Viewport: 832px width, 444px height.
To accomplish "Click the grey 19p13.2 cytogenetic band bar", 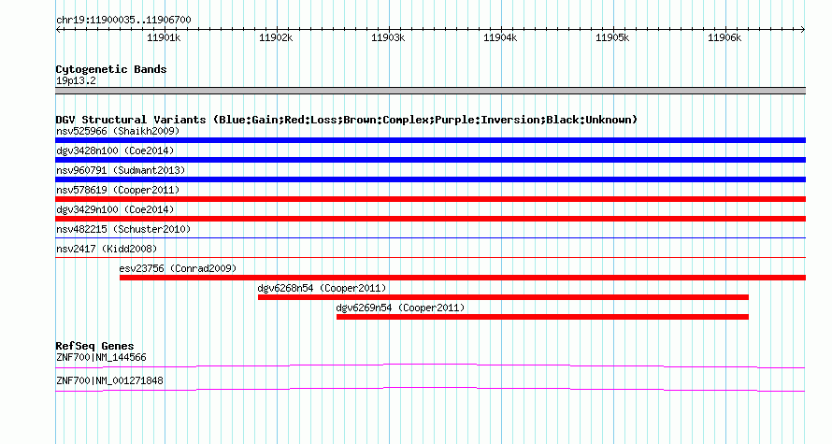I will (x=430, y=91).
